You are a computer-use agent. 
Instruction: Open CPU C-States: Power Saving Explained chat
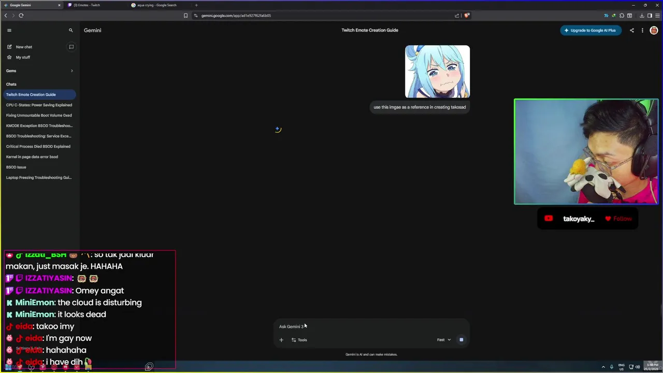click(x=40, y=105)
